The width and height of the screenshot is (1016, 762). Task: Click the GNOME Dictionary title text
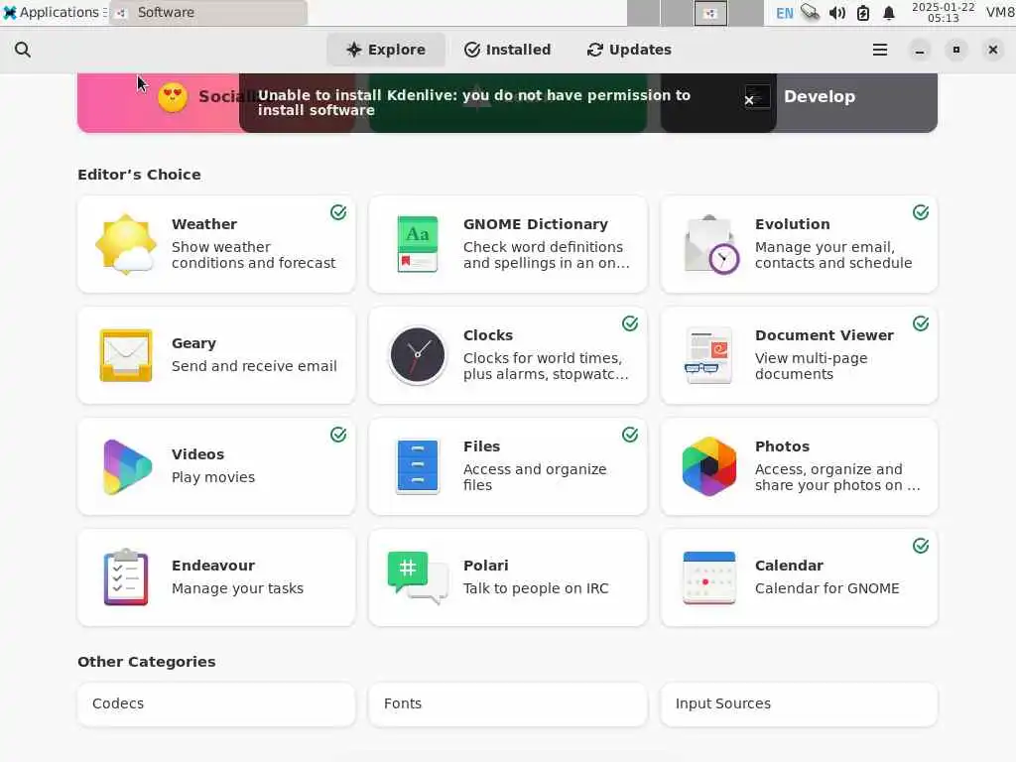(x=535, y=224)
